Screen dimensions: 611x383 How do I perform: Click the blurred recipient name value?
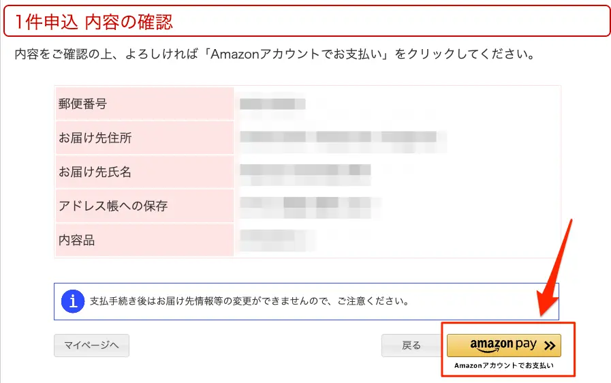[305, 172]
